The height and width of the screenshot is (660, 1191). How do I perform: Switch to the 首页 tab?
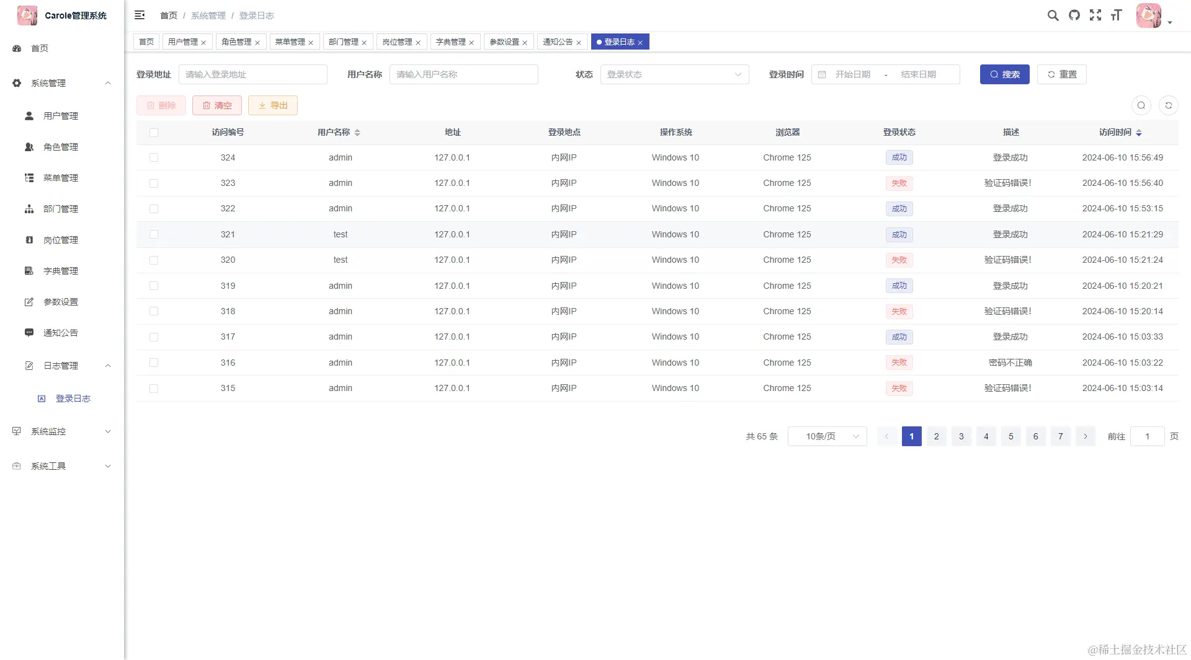click(x=146, y=42)
